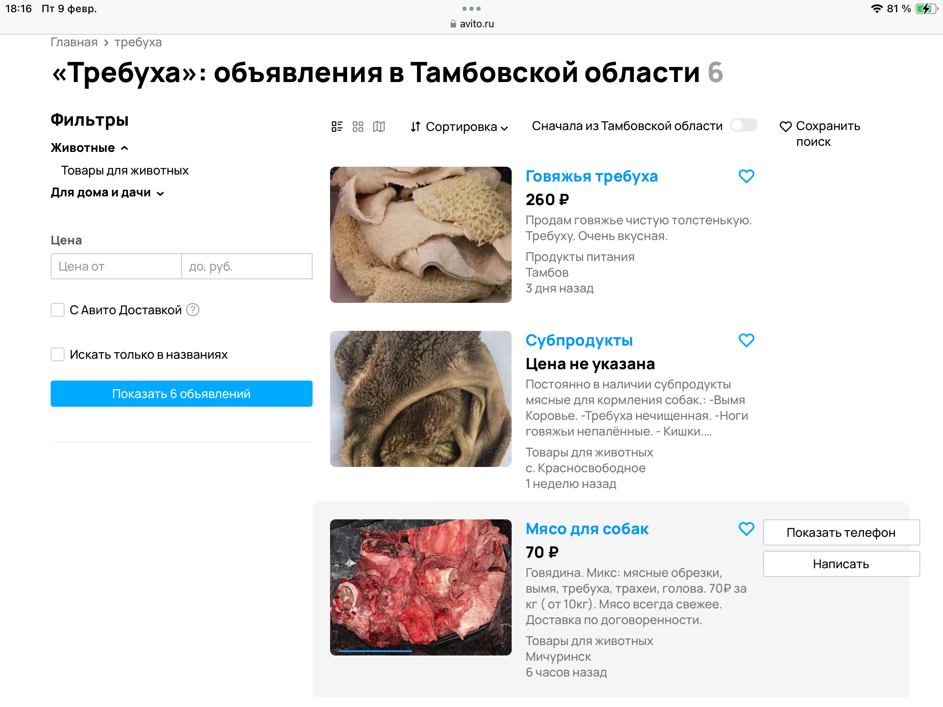This screenshot has width=943, height=707.
Task: Collapse the Животные category
Action: point(89,148)
